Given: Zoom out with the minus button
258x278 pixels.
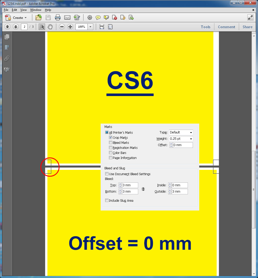Looking at the screenshot, I should pyautogui.click(x=62, y=27).
